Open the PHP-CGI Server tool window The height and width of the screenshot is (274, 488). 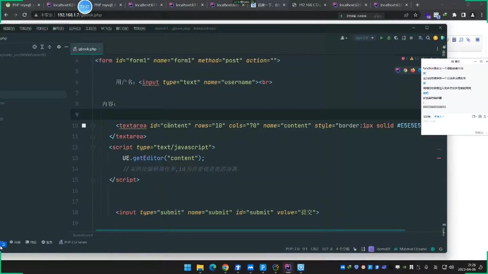pyautogui.click(x=73, y=242)
